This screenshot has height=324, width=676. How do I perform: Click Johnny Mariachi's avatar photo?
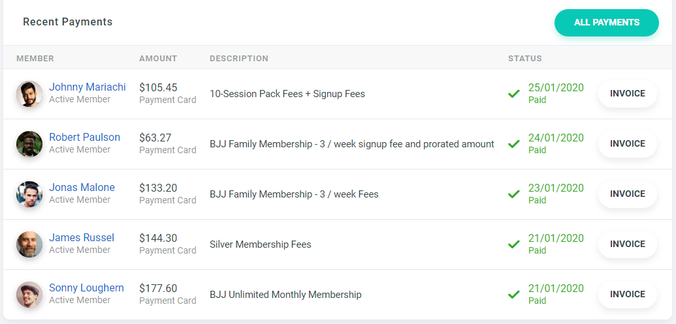(x=29, y=94)
